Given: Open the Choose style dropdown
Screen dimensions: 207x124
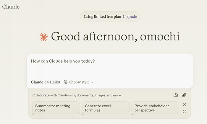Looking at the screenshot, I should pyautogui.click(x=79, y=82).
